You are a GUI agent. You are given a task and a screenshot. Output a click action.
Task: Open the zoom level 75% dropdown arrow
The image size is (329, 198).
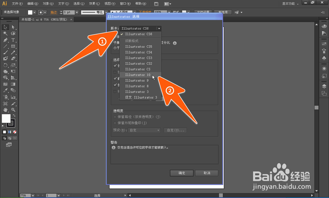pos(33,195)
